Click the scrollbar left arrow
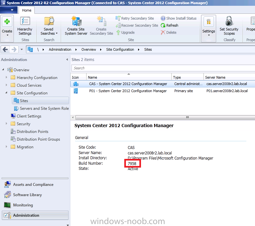Image resolution: width=255 pixels, height=226 pixels. (73, 117)
